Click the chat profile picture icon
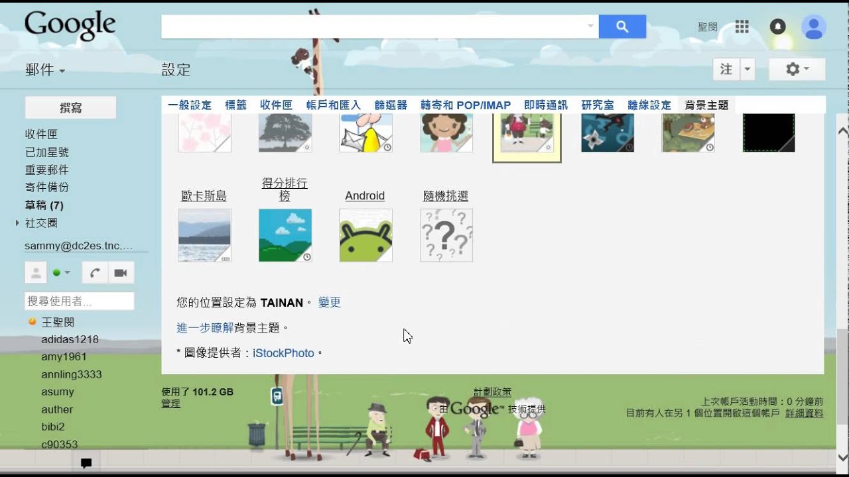849x477 pixels. click(x=35, y=272)
